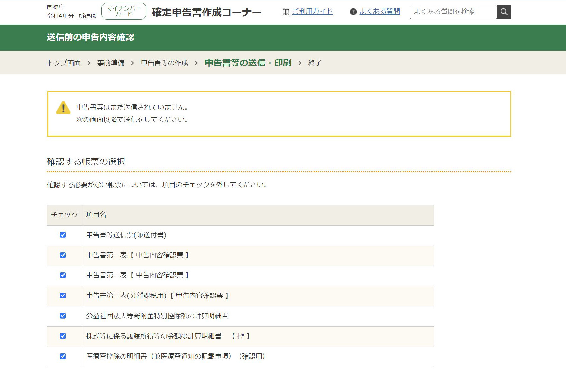Click 申告書第二表【申告内容確認票】 row text
This screenshot has height=377, width=566.
pyautogui.click(x=138, y=275)
